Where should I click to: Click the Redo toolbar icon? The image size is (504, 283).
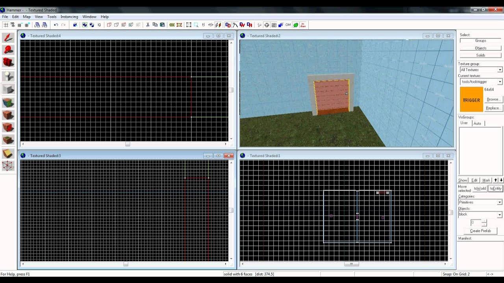coord(63,25)
